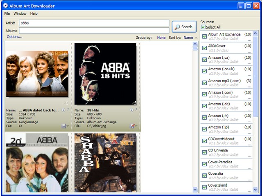Toggle the sort direction arrow
Screen dimensions: 262x196
(196, 38)
